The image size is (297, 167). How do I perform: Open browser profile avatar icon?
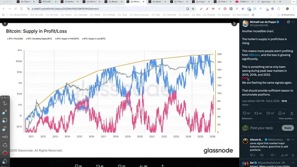coord(287,9)
